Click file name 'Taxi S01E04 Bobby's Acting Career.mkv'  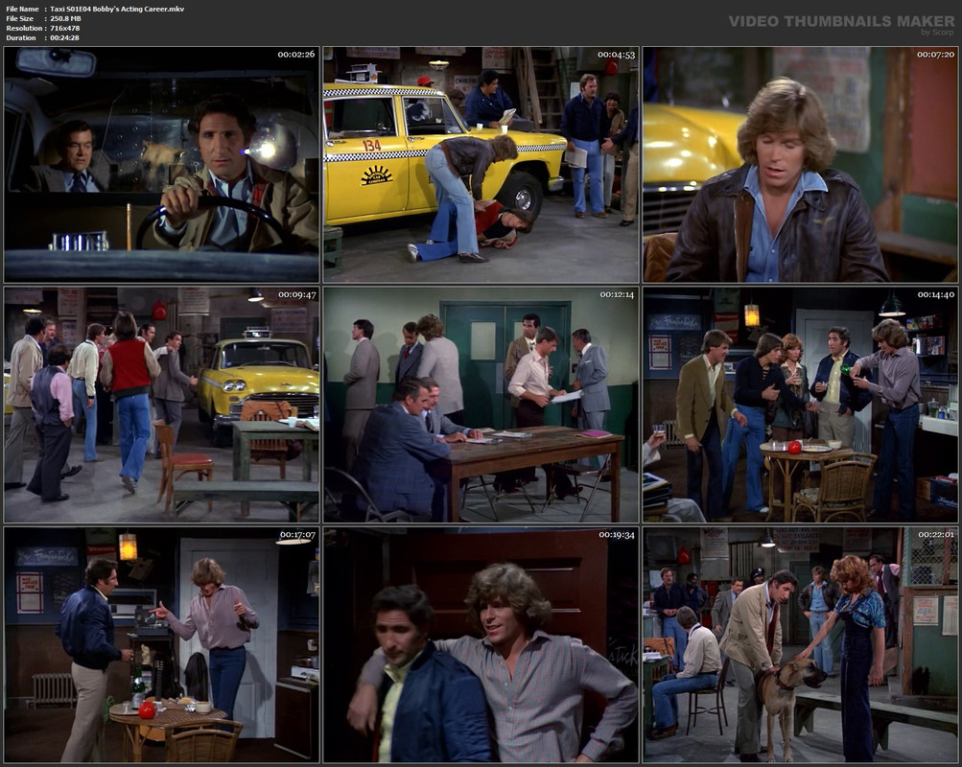[117, 10]
